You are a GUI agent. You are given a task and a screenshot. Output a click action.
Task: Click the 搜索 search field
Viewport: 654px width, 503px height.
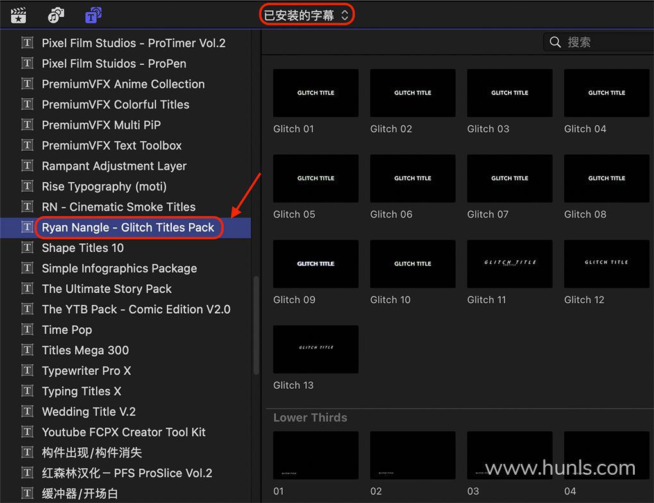pos(599,42)
